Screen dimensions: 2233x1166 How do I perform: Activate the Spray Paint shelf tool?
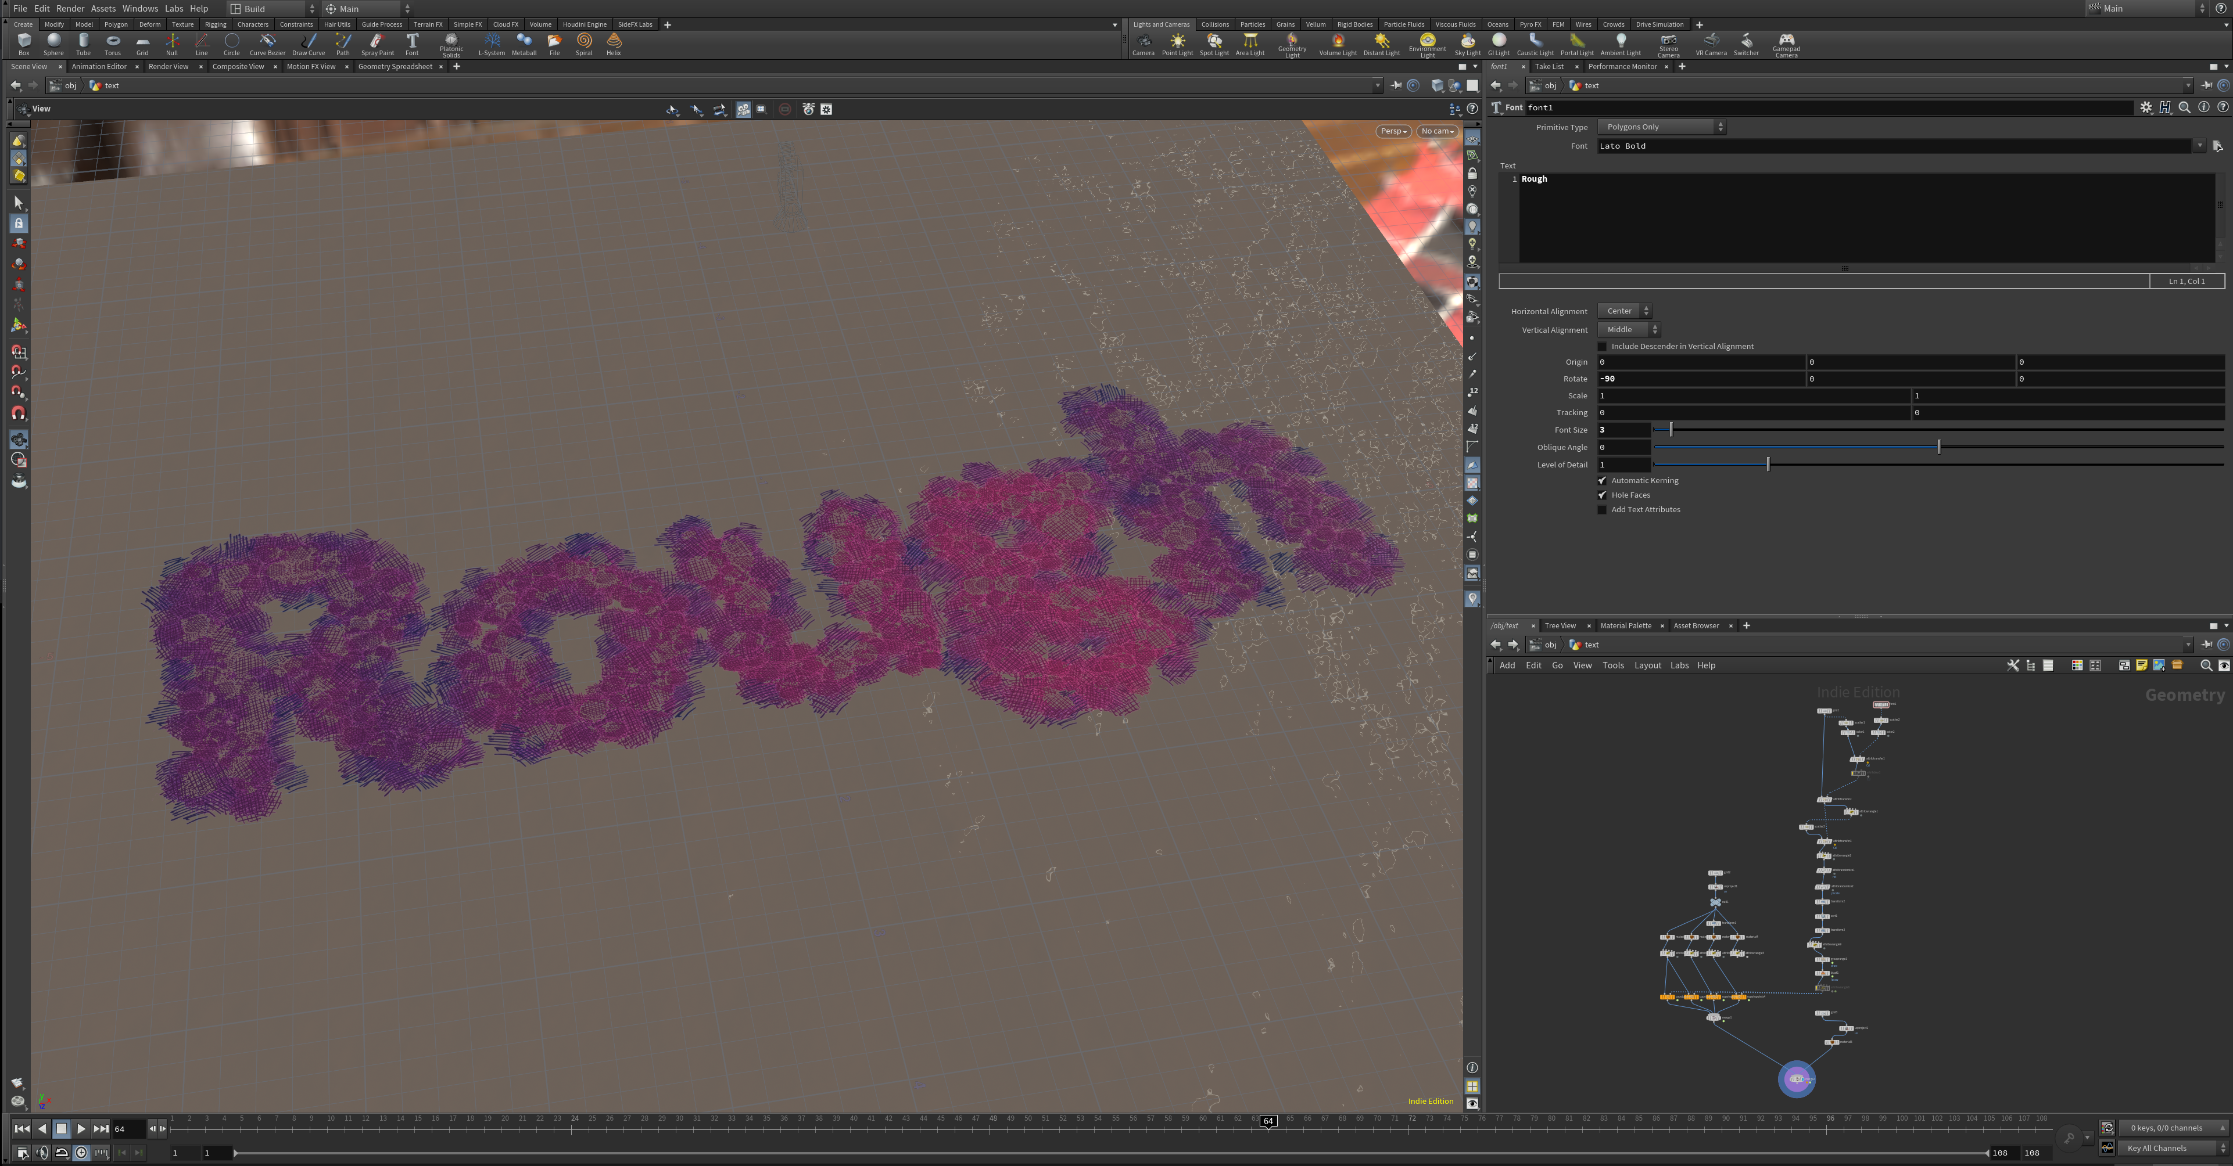click(x=377, y=44)
